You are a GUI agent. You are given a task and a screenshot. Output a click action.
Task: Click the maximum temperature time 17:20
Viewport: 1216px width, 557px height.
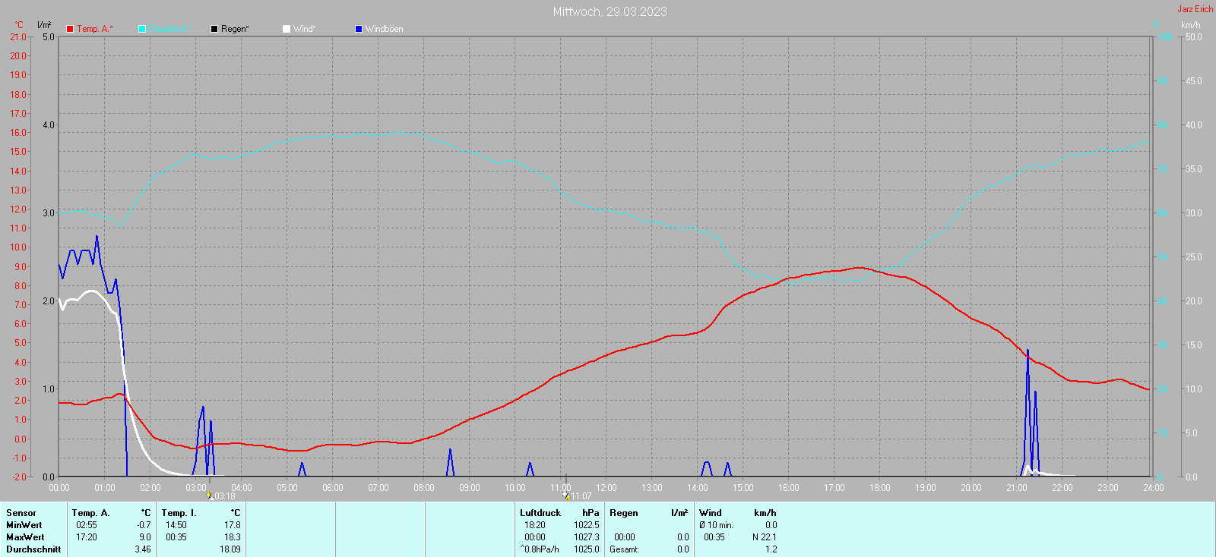coord(87,537)
